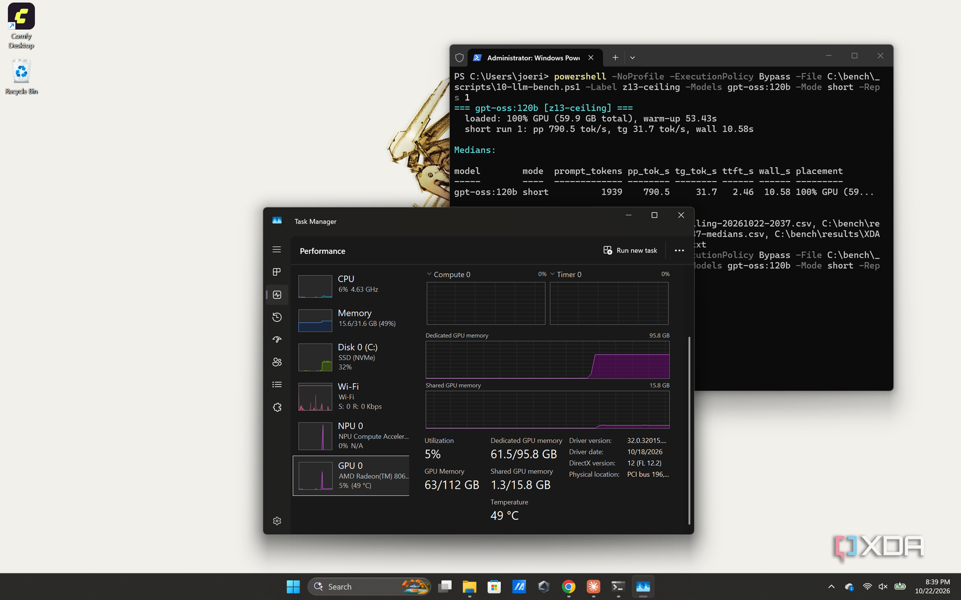Open the three-dot more options menu
The width and height of the screenshot is (961, 600).
679,251
